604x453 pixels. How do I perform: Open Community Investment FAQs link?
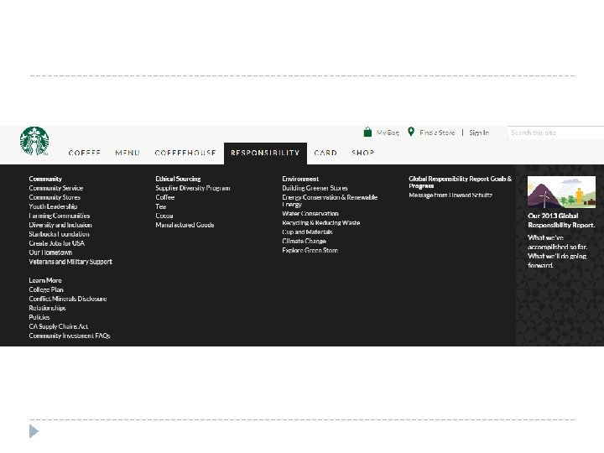coord(70,336)
